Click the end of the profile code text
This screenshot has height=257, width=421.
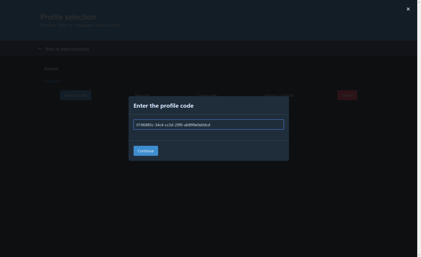(x=210, y=125)
